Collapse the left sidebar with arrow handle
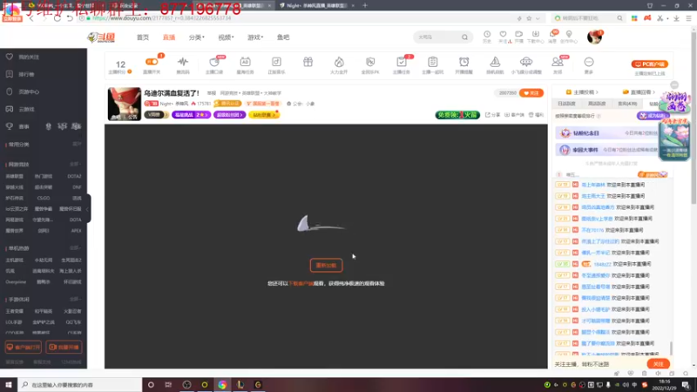 (88, 208)
